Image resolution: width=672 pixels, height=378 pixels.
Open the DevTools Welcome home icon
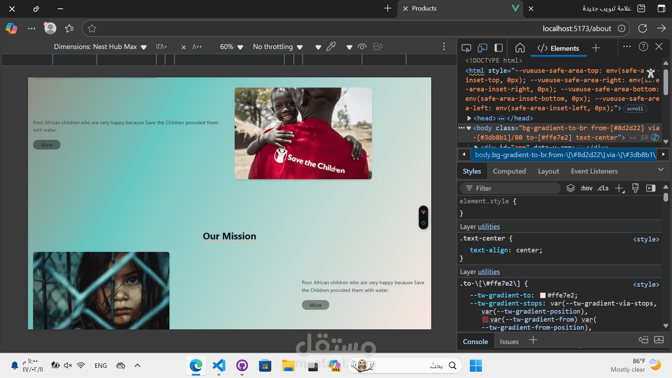coord(520,48)
